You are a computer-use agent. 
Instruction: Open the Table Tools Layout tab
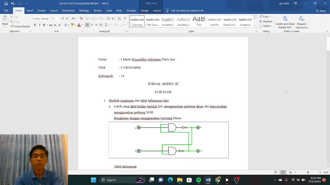[157, 11]
